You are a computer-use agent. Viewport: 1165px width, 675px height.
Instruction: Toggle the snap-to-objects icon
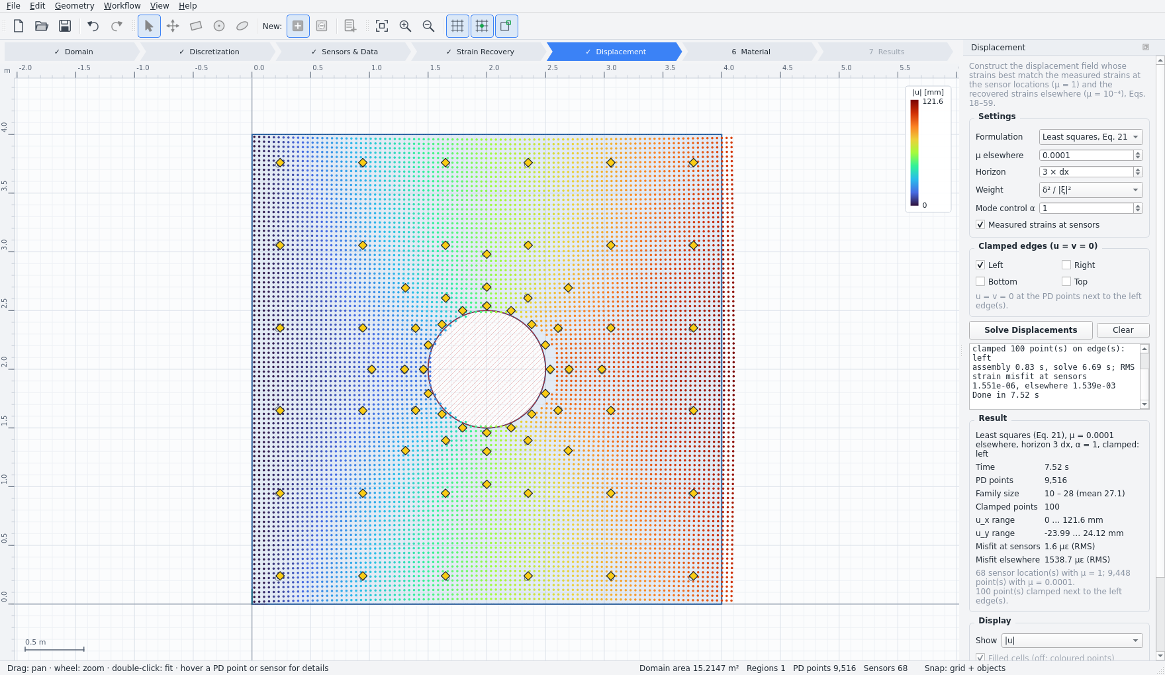506,26
